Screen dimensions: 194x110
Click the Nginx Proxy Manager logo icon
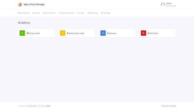20,5
